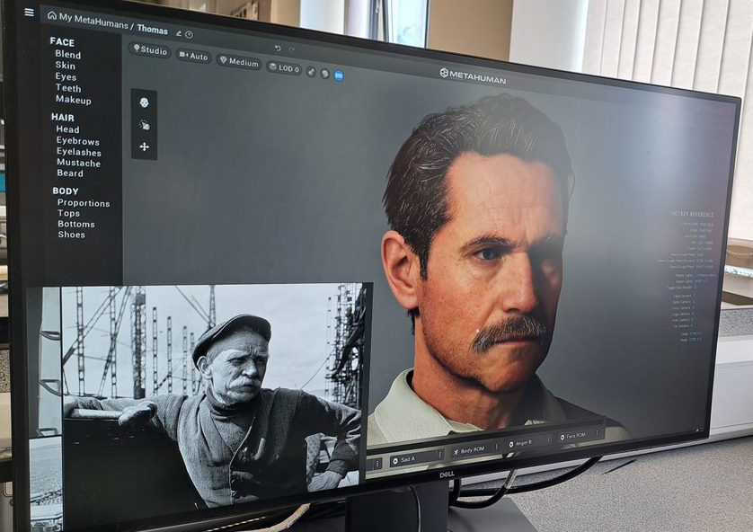Click the pencil icon to rename Thomas
Image resolution: width=753 pixels, height=532 pixels.
click(x=179, y=33)
